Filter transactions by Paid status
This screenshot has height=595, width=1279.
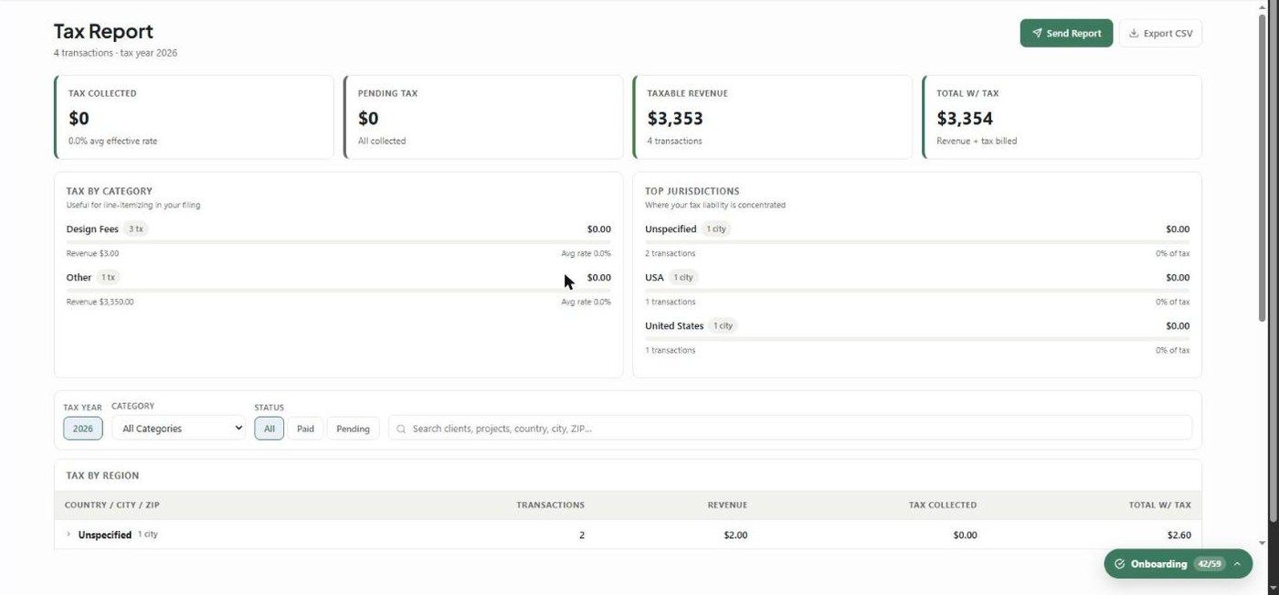pos(305,429)
